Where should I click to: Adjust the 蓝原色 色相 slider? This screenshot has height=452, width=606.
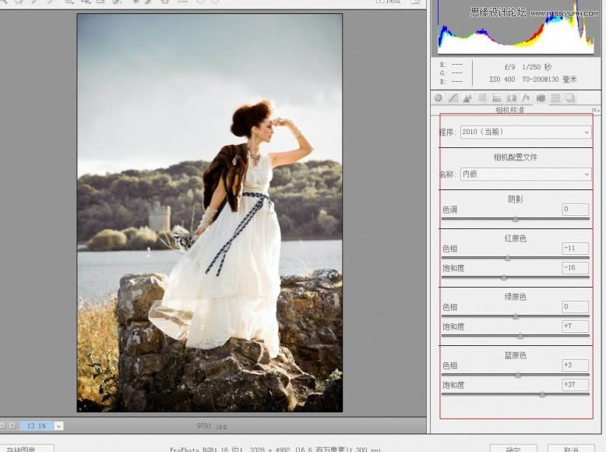pyautogui.click(x=518, y=375)
